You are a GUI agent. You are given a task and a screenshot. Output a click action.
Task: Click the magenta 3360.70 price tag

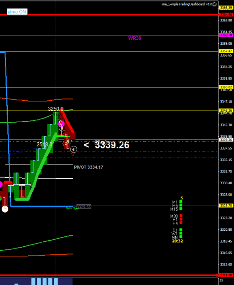point(226,35)
